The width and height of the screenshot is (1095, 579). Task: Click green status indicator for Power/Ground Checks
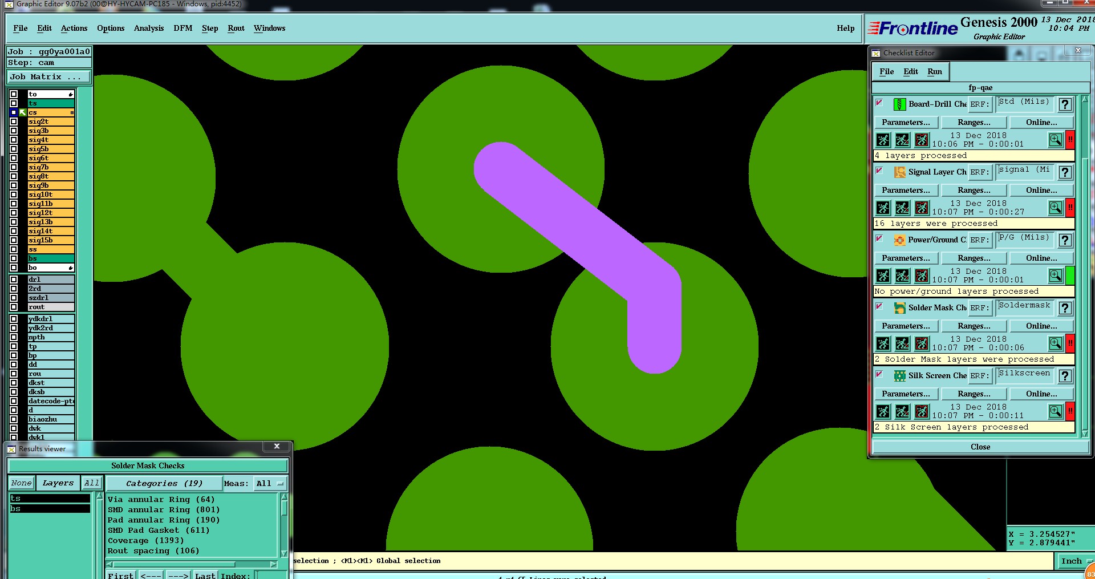[x=1070, y=276]
